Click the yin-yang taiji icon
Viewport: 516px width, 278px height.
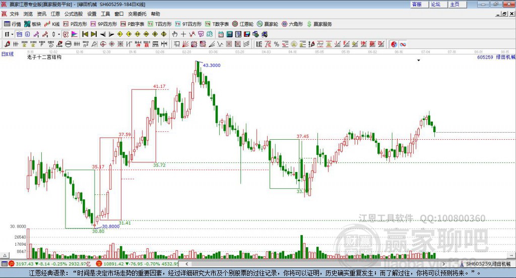click(x=394, y=44)
